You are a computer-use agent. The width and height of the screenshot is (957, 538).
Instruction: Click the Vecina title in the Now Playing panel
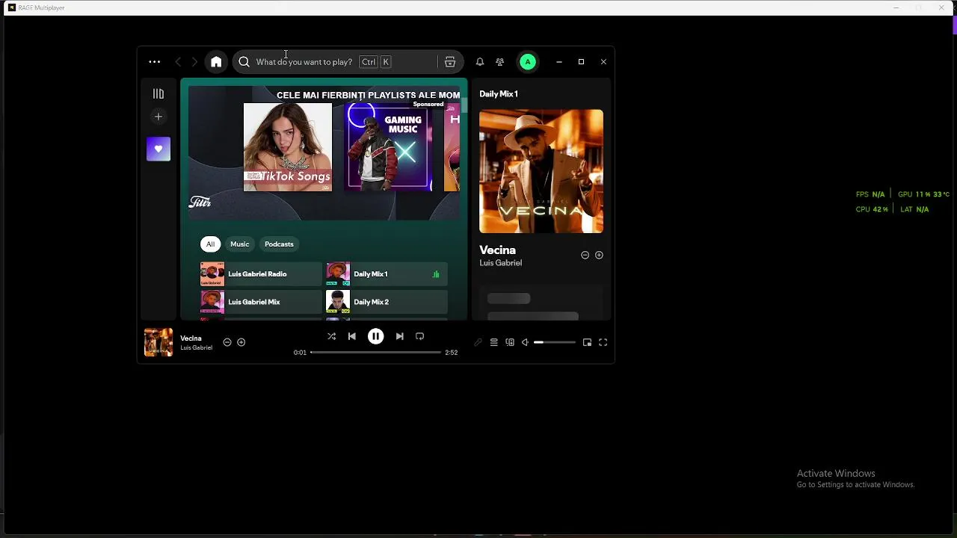pyautogui.click(x=498, y=250)
